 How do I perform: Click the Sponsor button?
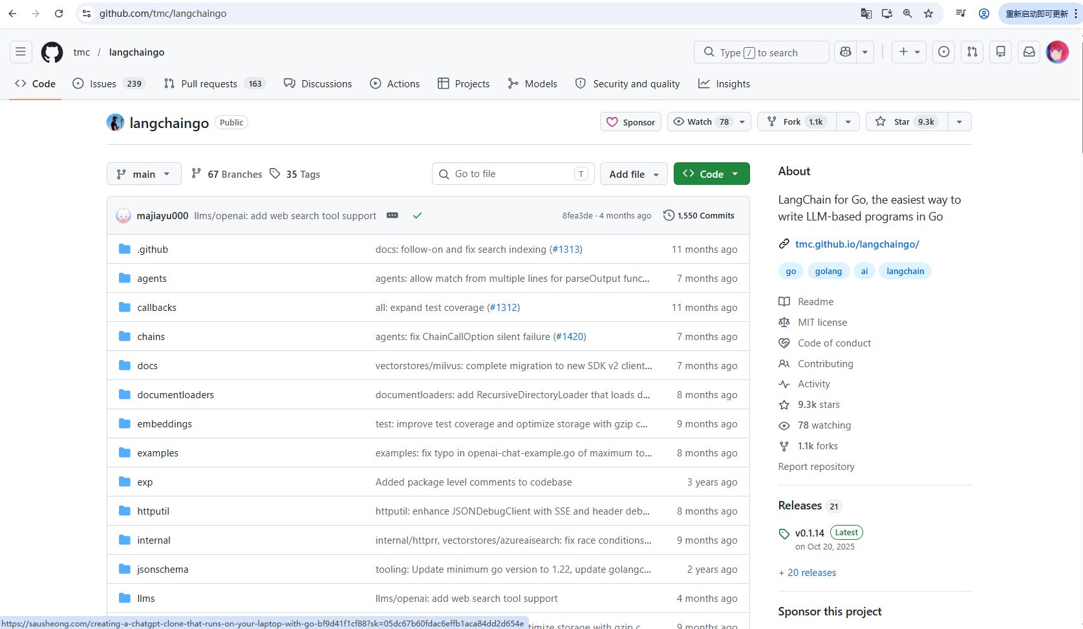[x=630, y=122]
